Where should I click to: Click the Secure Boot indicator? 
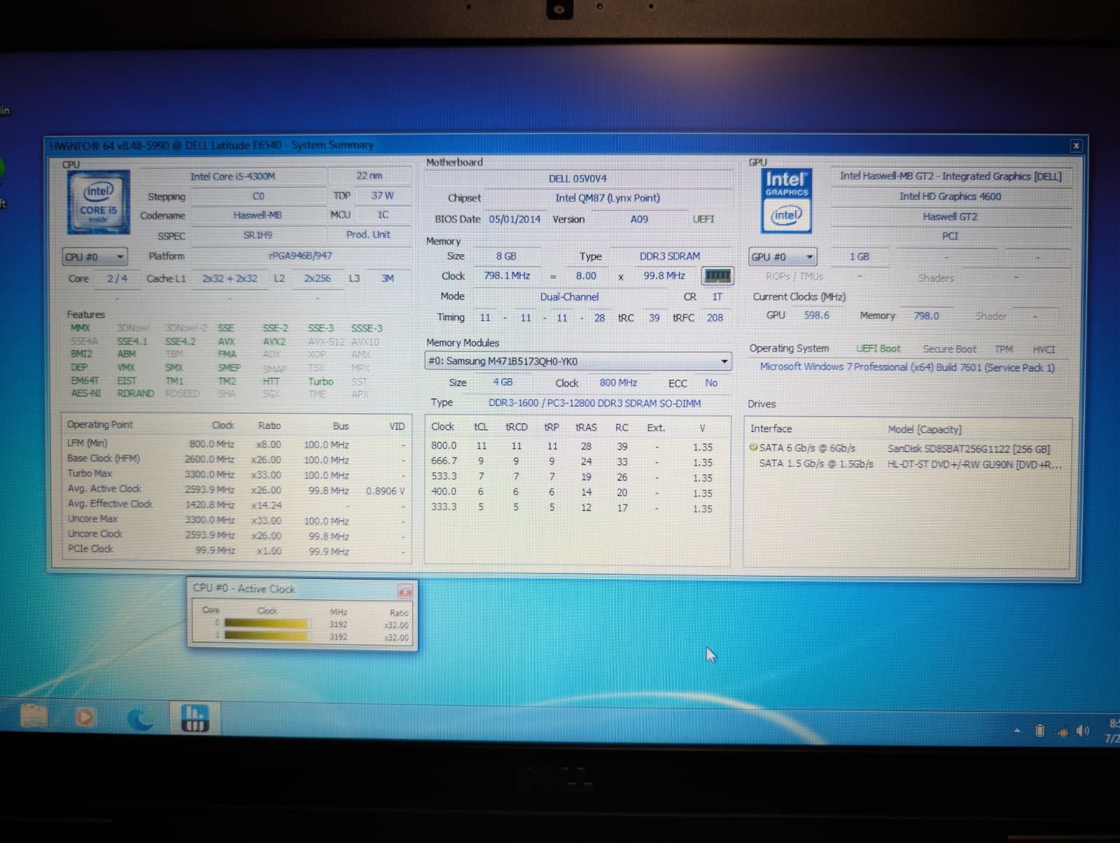(x=949, y=349)
